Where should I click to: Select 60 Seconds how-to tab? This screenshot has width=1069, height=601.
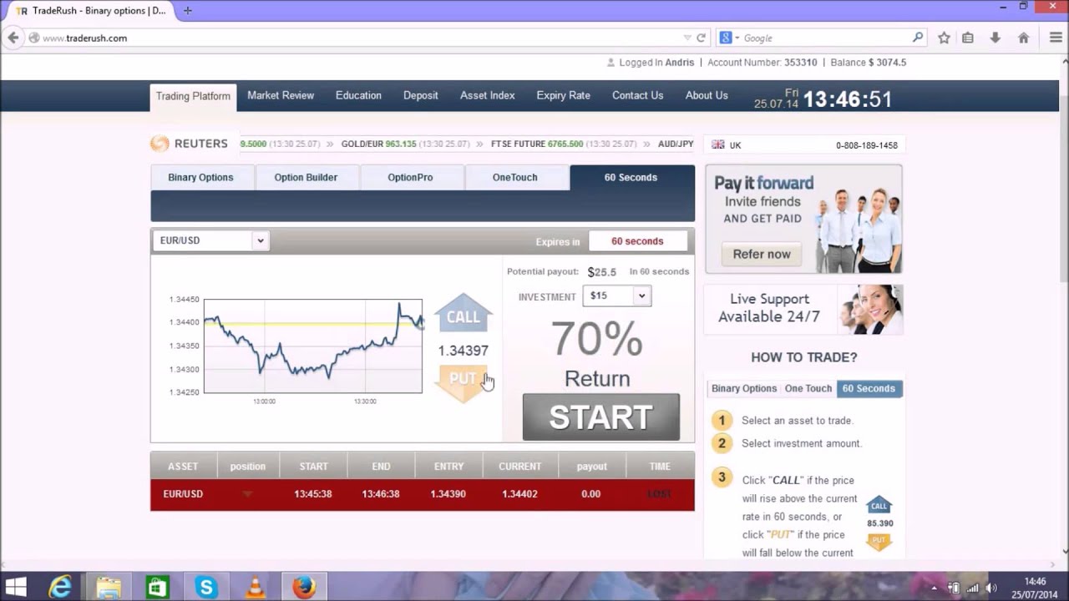tap(869, 388)
